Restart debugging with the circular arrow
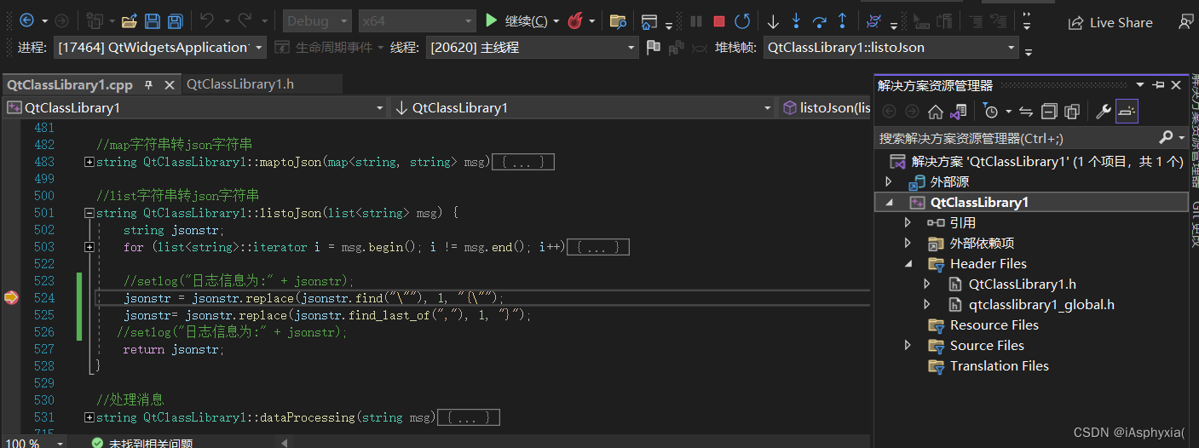 click(x=742, y=21)
